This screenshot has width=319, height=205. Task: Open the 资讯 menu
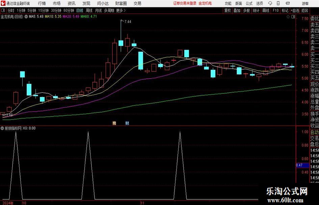(x=72, y=3)
